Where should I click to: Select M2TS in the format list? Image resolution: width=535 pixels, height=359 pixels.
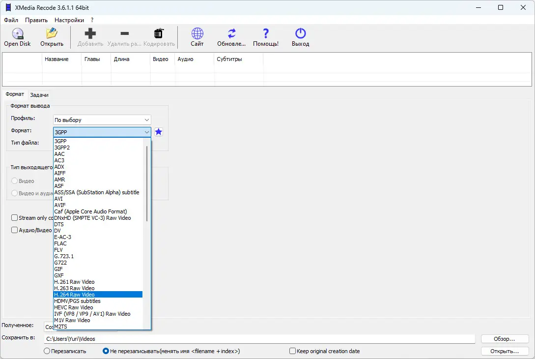pos(98,327)
